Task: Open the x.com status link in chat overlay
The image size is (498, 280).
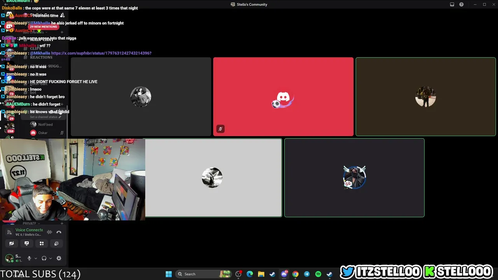Action: click(x=101, y=53)
